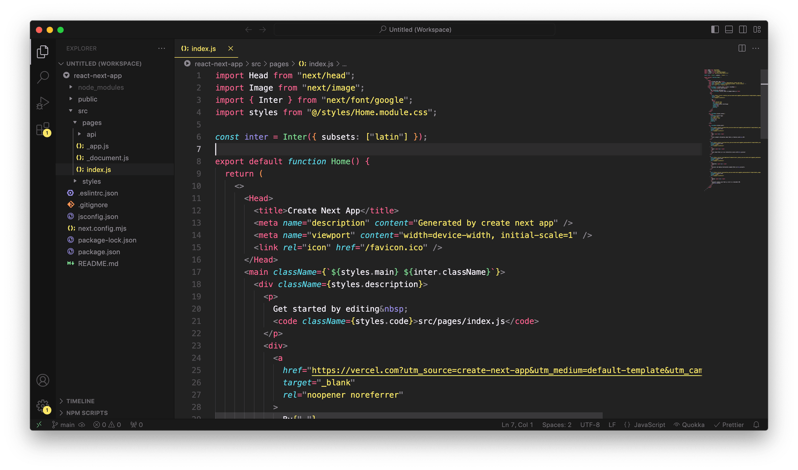798x470 pixels.
Task: Go to line via Ln 7, Col 1
Action: tap(517, 425)
